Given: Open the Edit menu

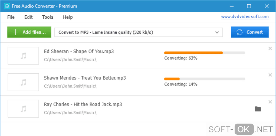Looking at the screenshot, I should [28, 17].
